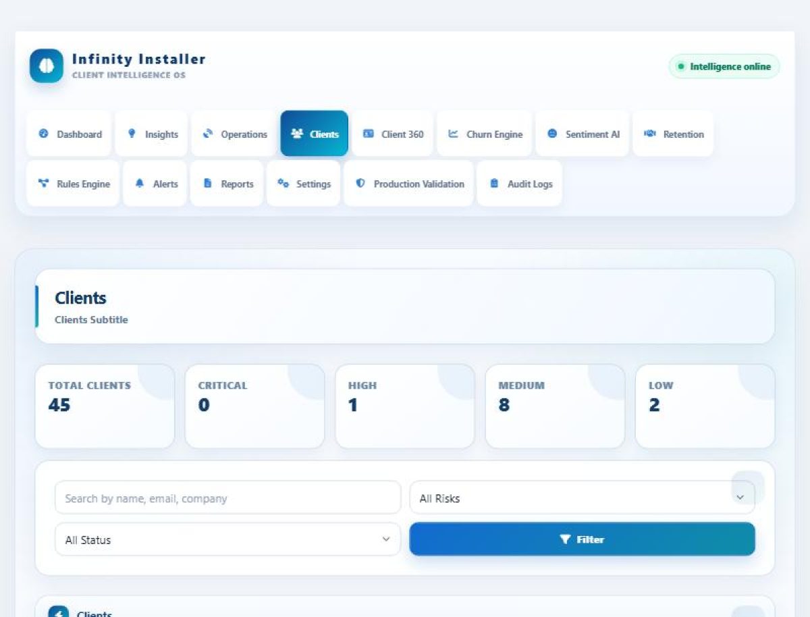Screen dimensions: 810x617
Task: Click the funnel icon on the Filter button
Action: 566,539
